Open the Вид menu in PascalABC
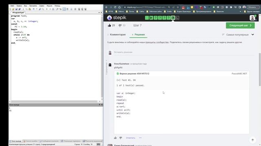261x146 pixels. click(x=25, y=6)
